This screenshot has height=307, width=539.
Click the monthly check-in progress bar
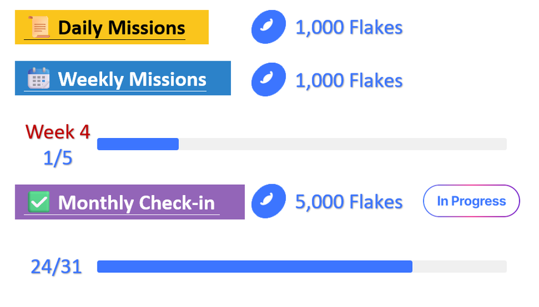click(x=301, y=266)
